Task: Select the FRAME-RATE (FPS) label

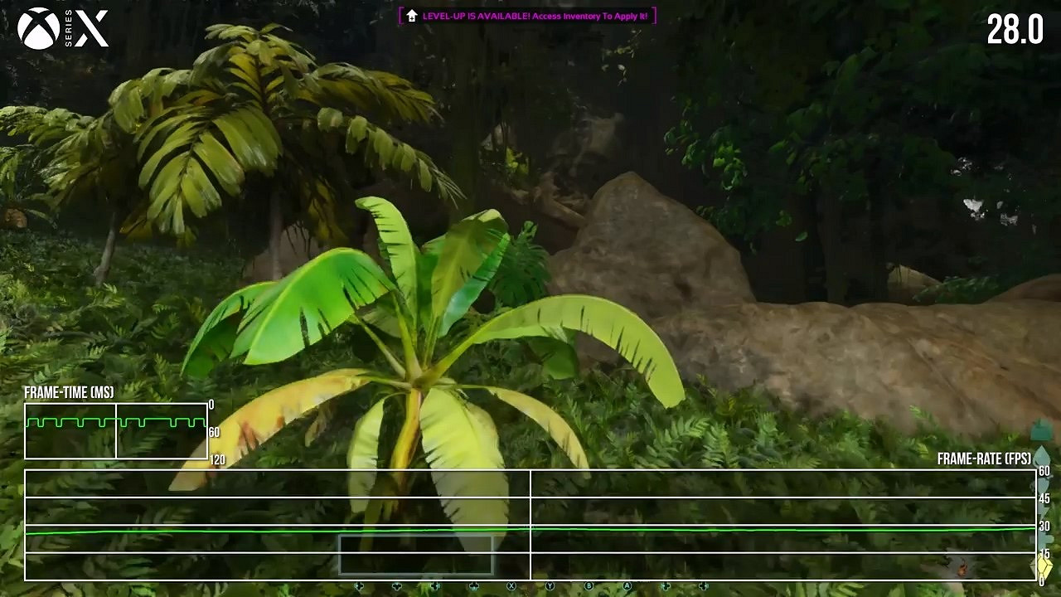Action: 983,459
